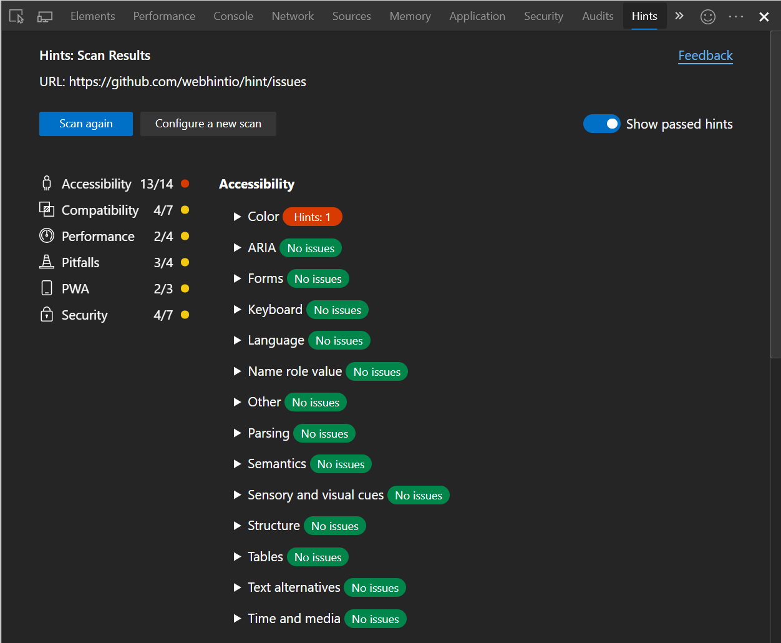Select the inspect element icon
This screenshot has height=643, width=781.
[x=16, y=16]
